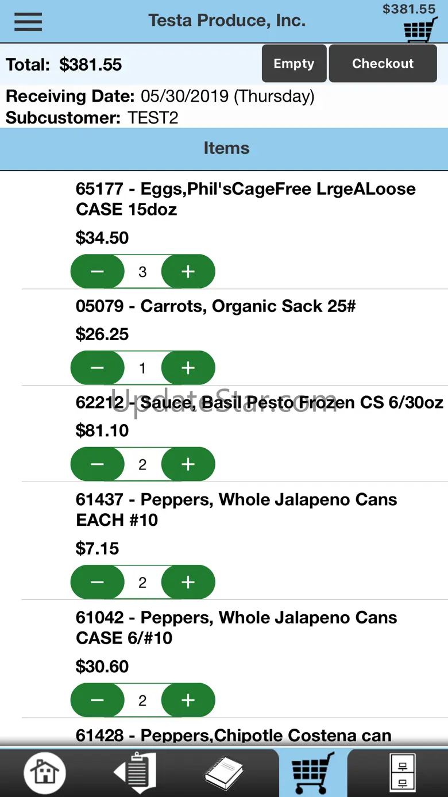Add one more Organic Carrots Sack
Screen dimensions: 448x797
click(x=188, y=368)
